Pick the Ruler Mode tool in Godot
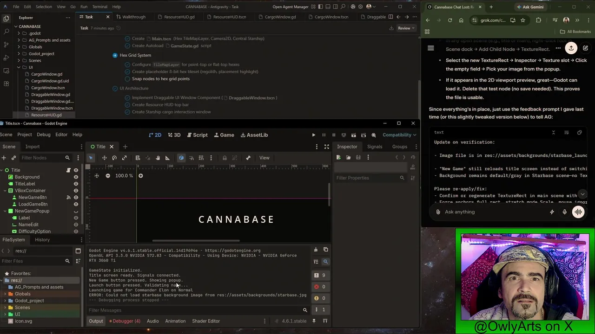Image resolution: width=595 pixels, height=334 pixels. (x=167, y=158)
